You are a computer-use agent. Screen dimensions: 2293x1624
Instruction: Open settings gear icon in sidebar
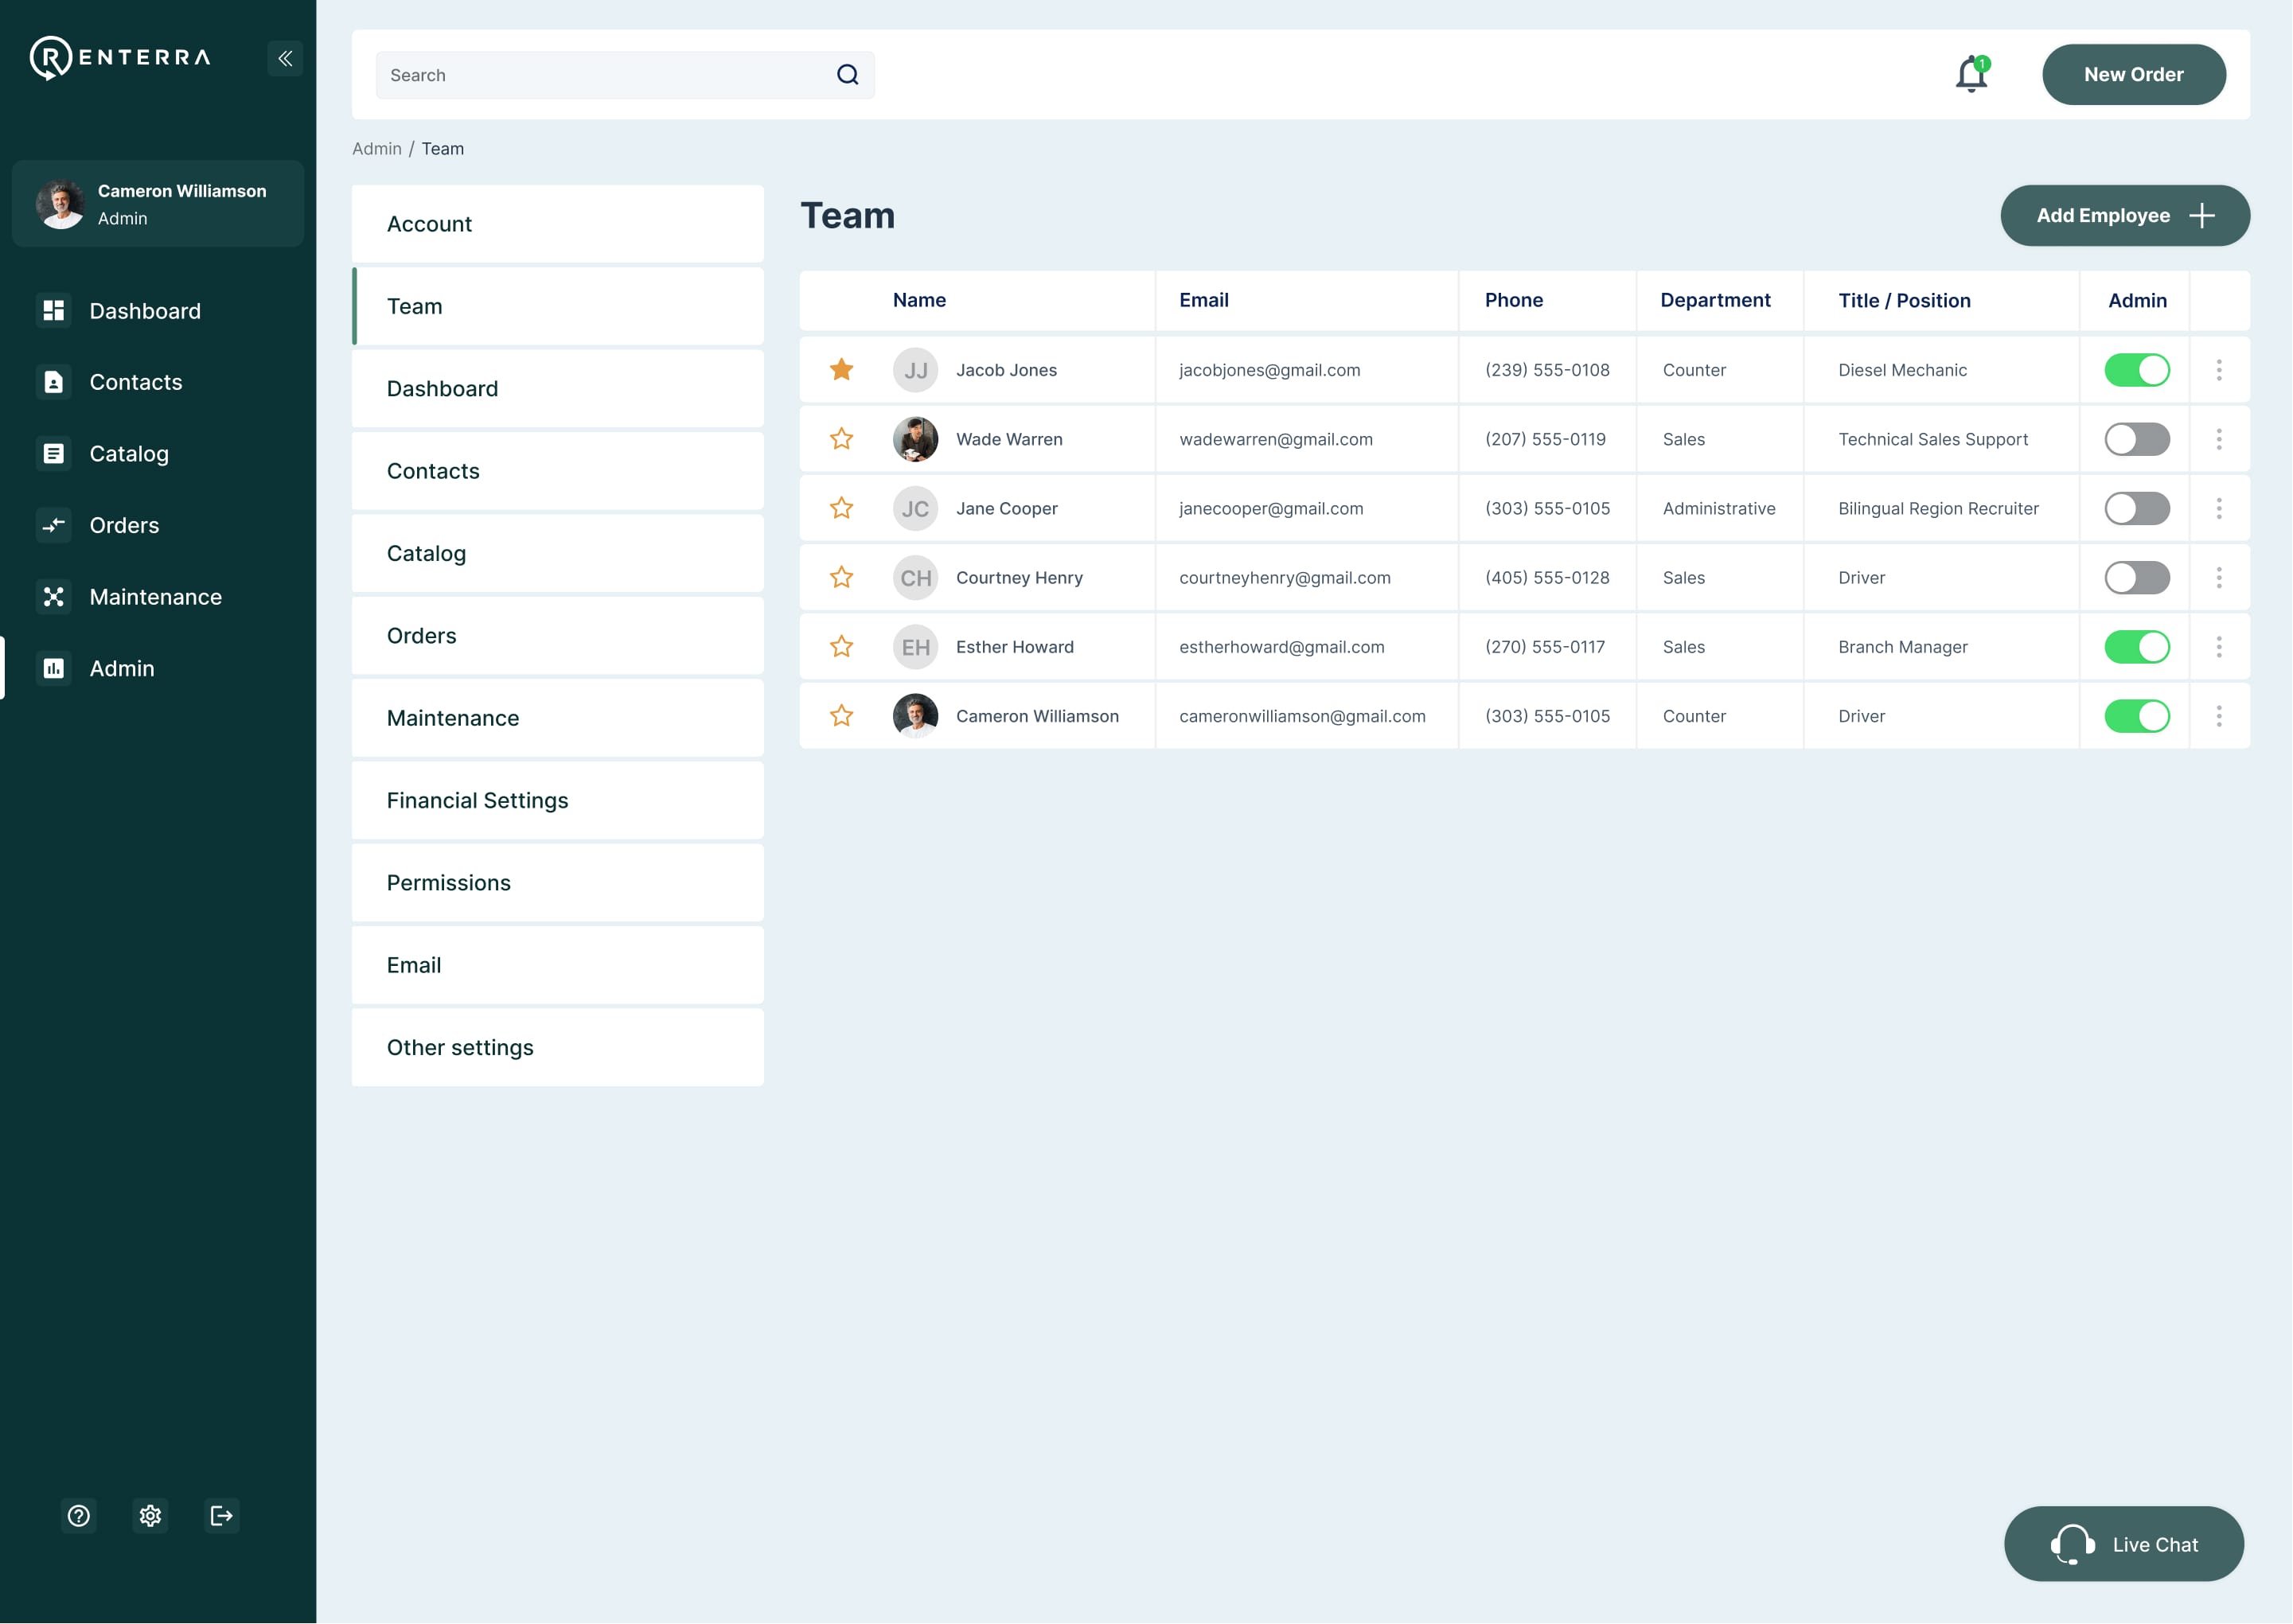pyautogui.click(x=150, y=1516)
